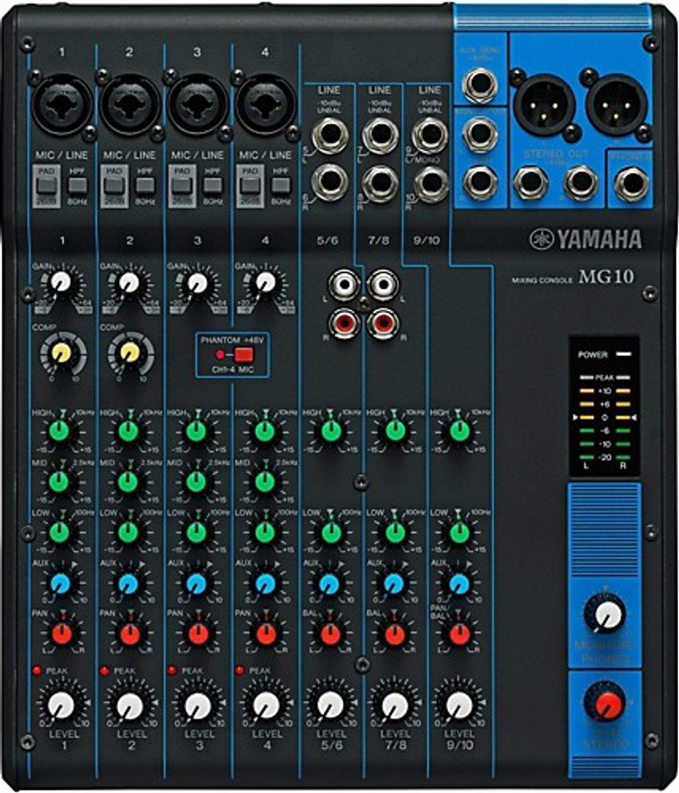Click the "MG10" model label
This screenshot has height=793, width=679.
(x=606, y=276)
